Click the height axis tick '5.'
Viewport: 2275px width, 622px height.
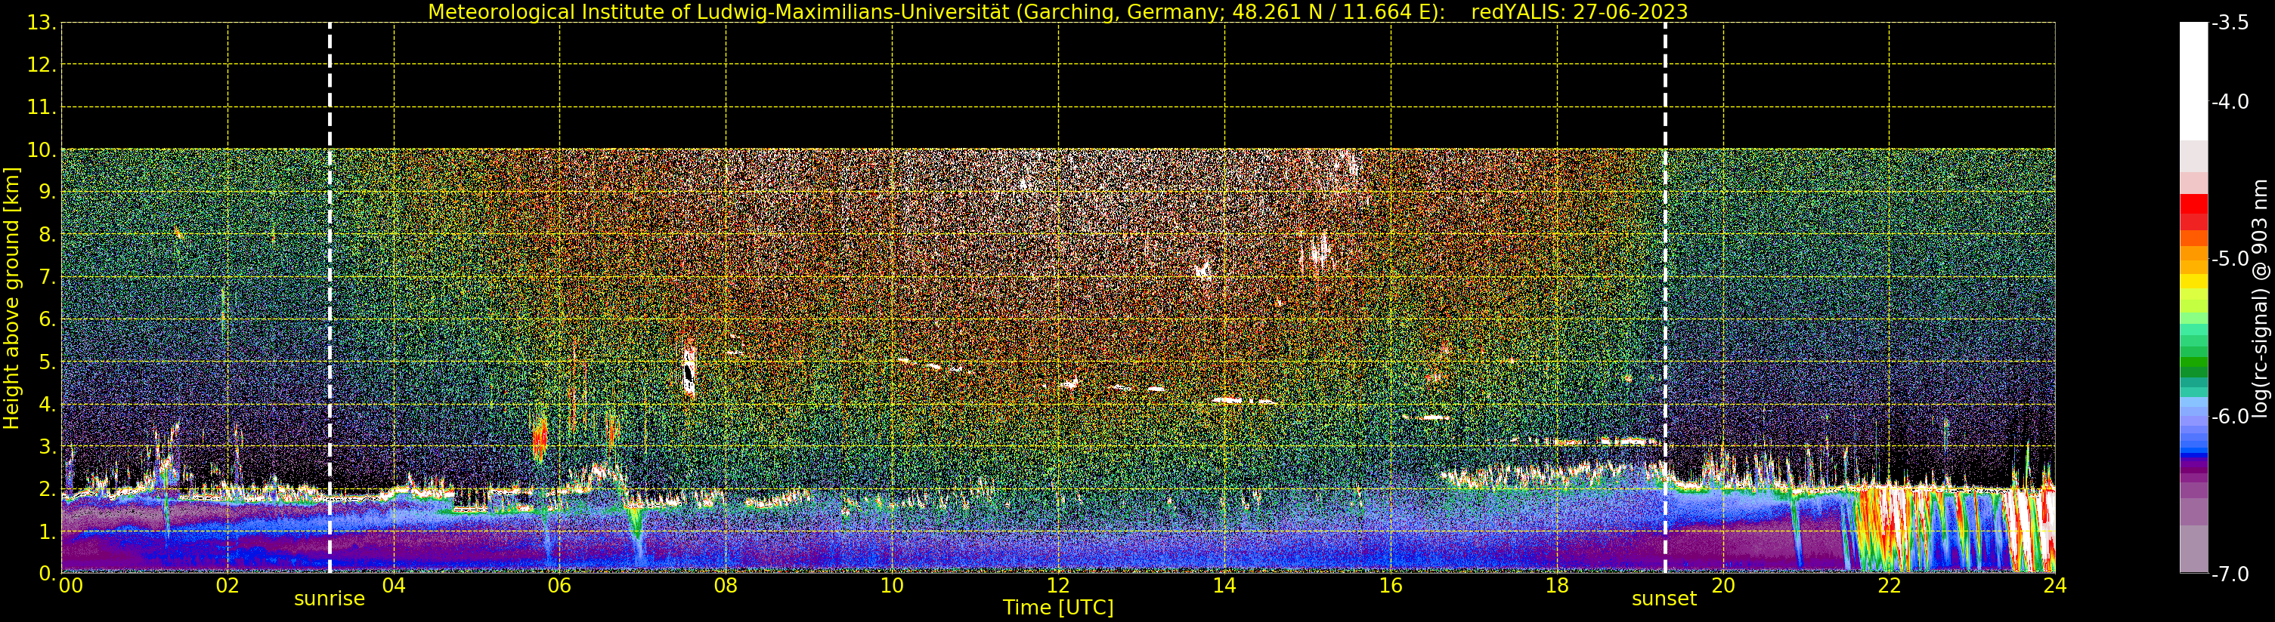(48, 362)
